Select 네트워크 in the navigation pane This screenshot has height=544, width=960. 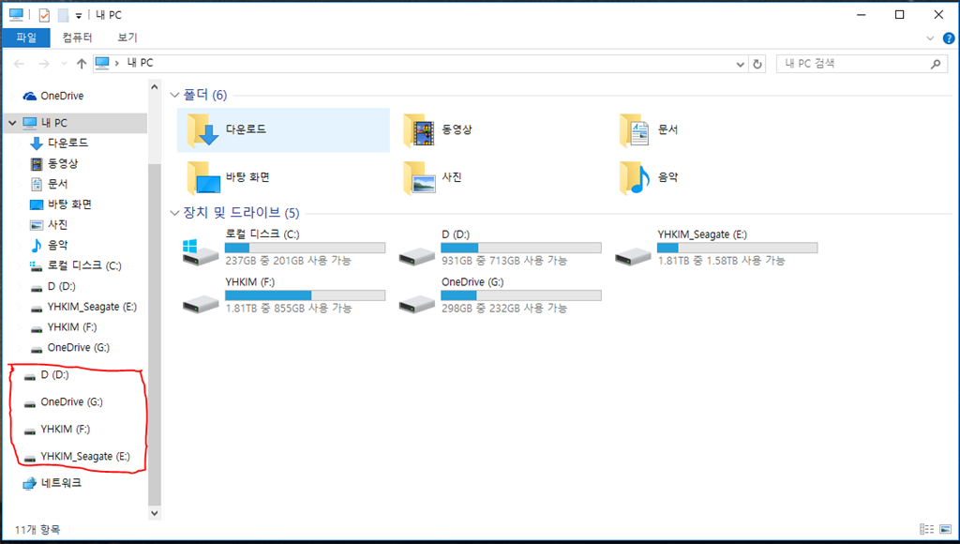(52, 483)
